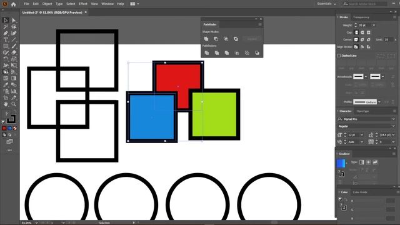Image resolution: width=400 pixels, height=225 pixels.
Task: Click Search Adobe Stock field
Action: coord(365,4)
